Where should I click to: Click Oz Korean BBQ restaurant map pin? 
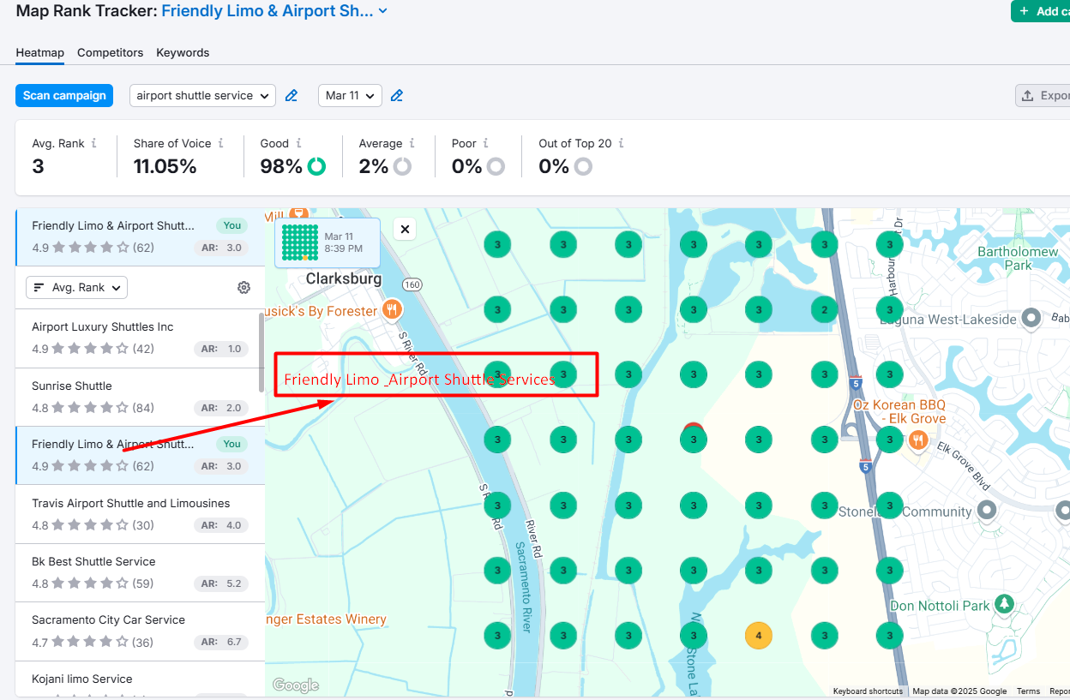pos(918,440)
